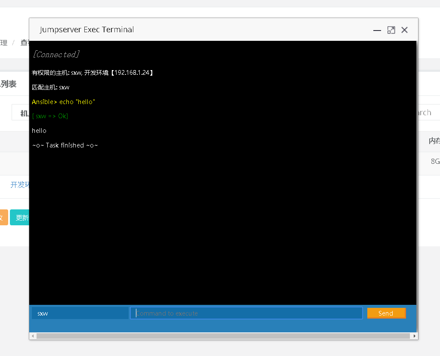Click the expand terminal icon in title bar
Viewport: 440px width, 356px height.
(391, 30)
